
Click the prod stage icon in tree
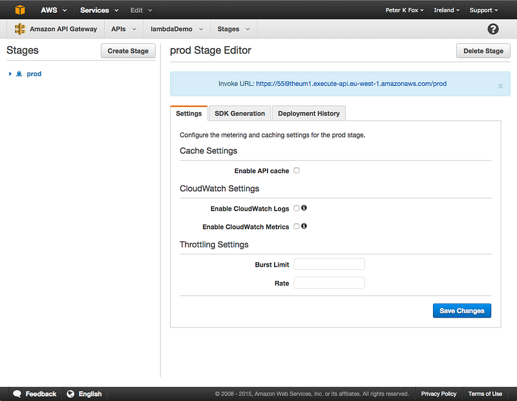pyautogui.click(x=19, y=74)
